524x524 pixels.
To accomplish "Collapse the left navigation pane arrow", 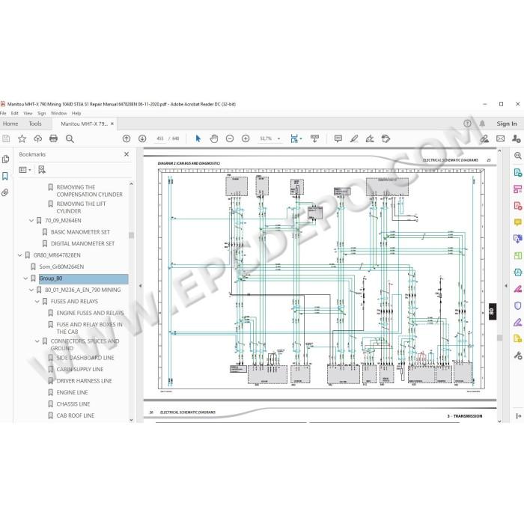I will click(141, 286).
